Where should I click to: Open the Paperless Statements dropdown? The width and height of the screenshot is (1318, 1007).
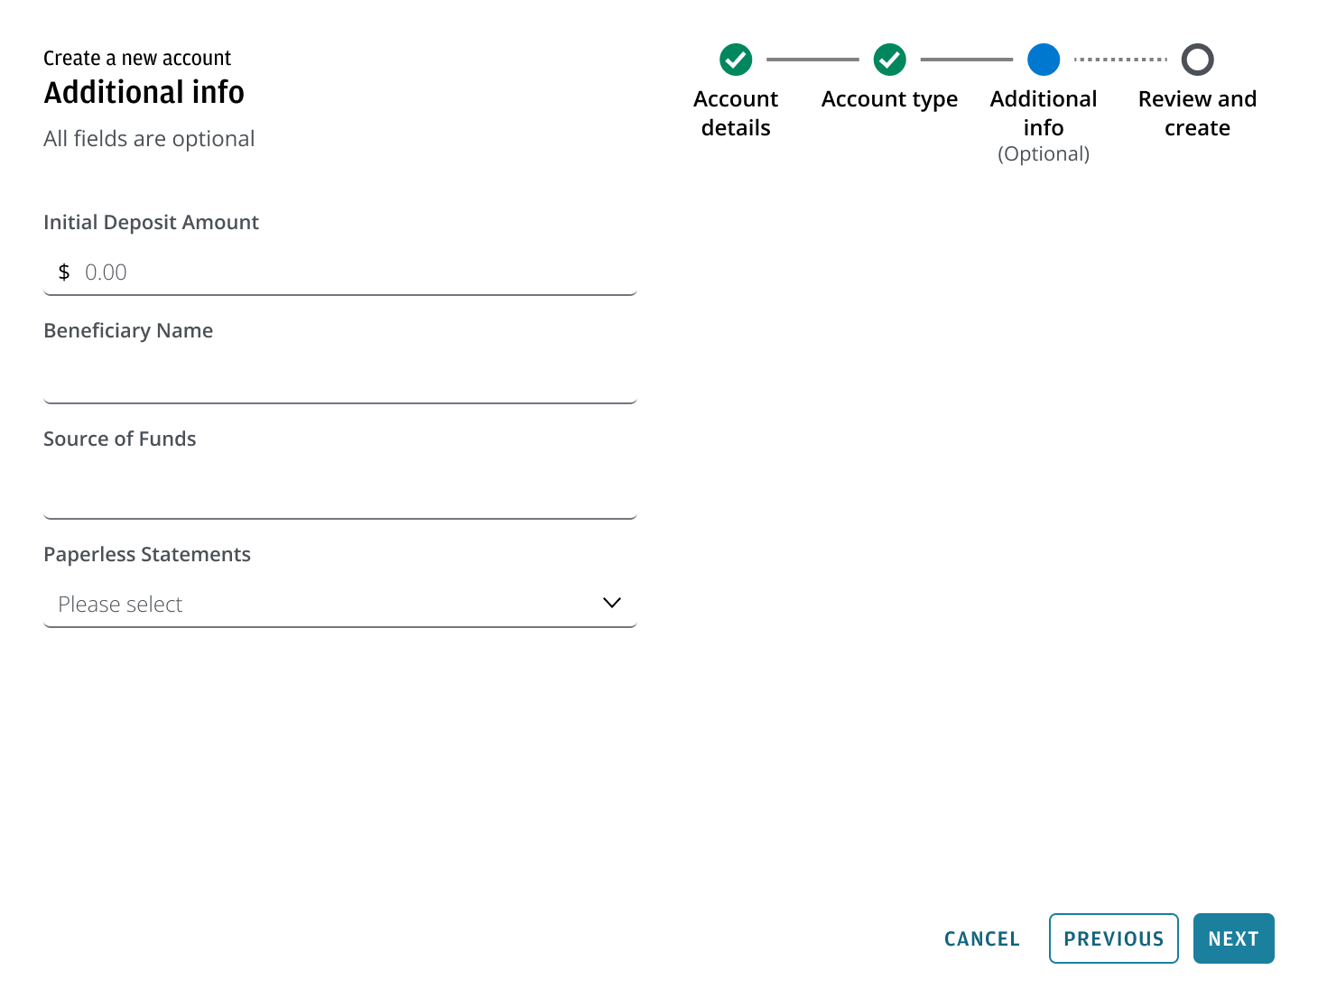(340, 604)
